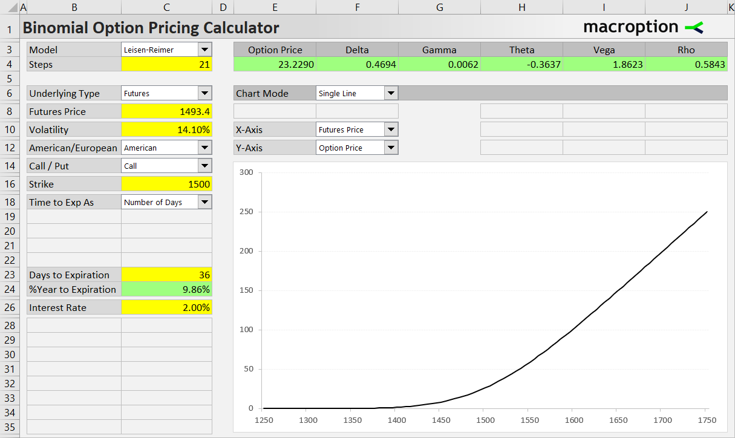Click the Binomial Option Pricing Calculator title
This screenshot has height=438, width=735.
[151, 28]
